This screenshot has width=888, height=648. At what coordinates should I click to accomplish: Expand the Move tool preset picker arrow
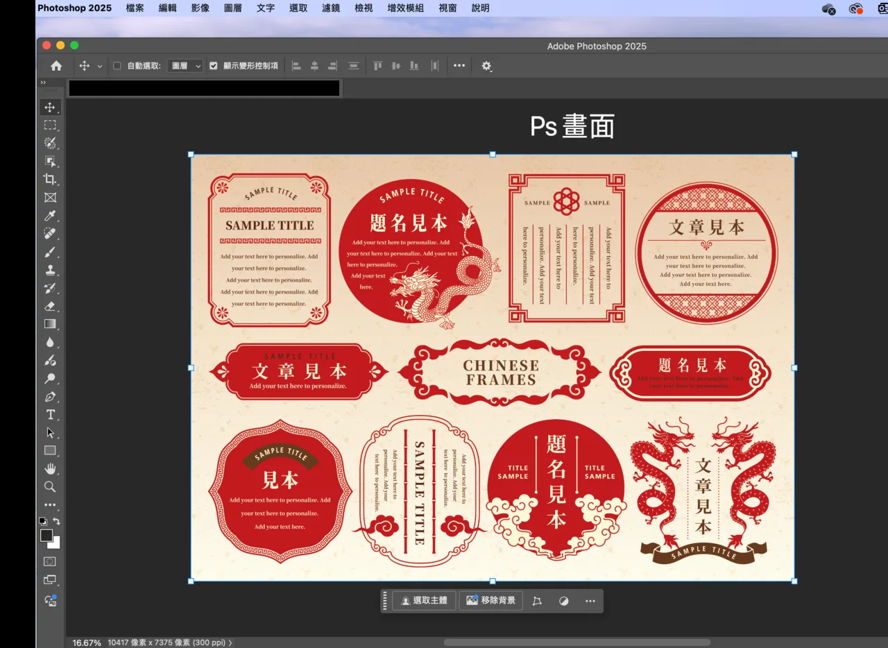pyautogui.click(x=99, y=66)
